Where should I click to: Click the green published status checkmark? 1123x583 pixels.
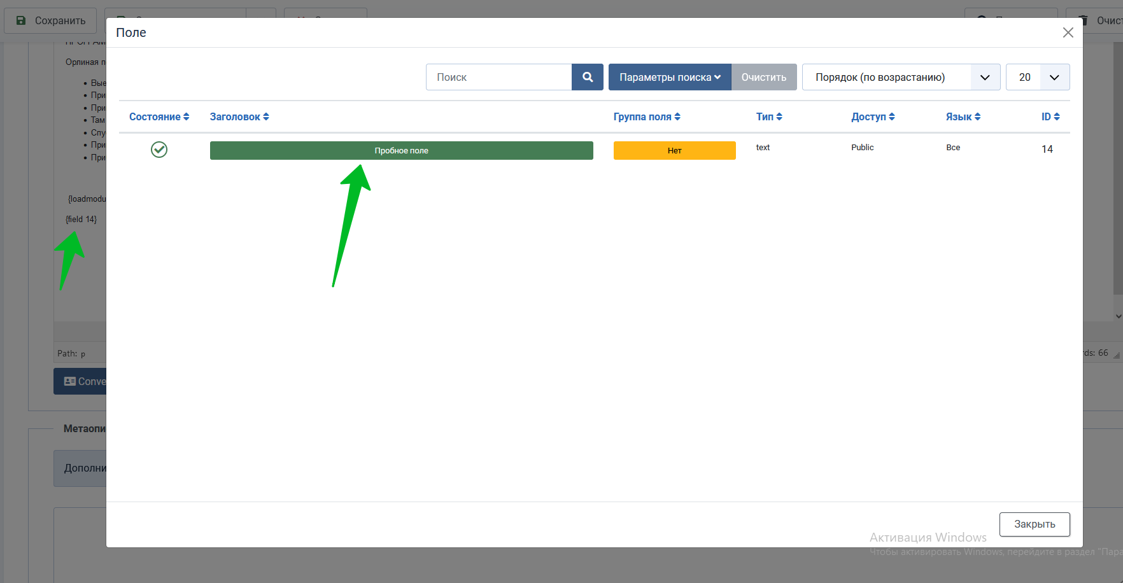pos(159,150)
